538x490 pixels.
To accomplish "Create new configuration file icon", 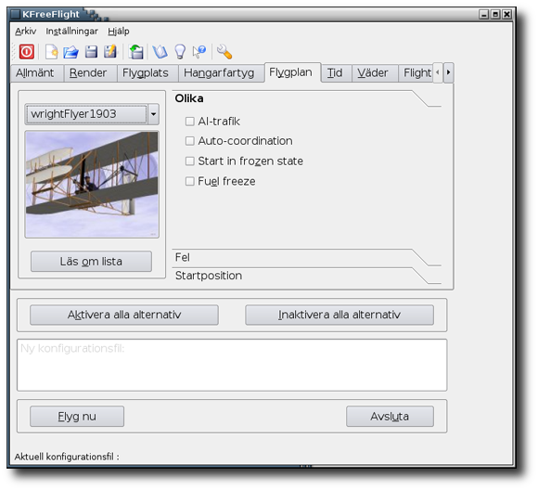I will pos(51,52).
